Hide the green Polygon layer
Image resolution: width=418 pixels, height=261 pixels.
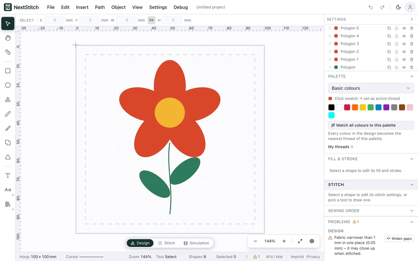coord(404,67)
